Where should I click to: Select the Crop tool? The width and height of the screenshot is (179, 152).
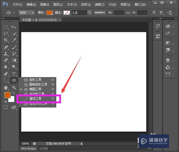pos(6,40)
